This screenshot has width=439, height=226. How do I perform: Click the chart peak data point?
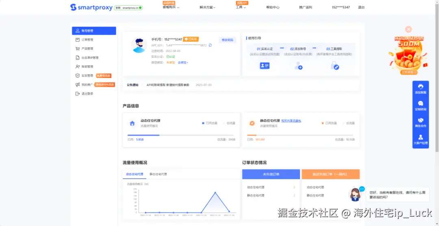[x=215, y=192]
